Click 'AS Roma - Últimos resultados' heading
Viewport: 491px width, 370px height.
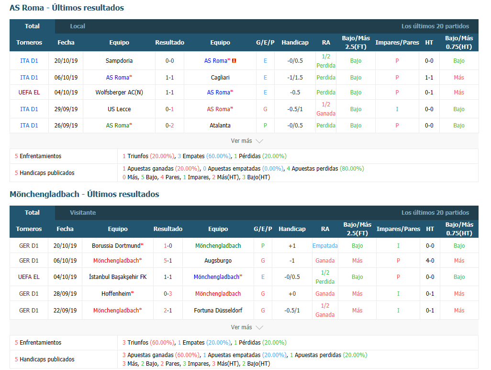(x=67, y=8)
